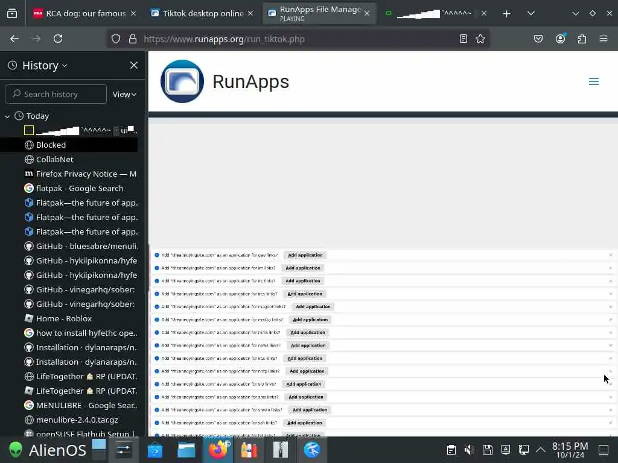Open menulibre-2.4.0.tar.gz history entry

(69, 420)
